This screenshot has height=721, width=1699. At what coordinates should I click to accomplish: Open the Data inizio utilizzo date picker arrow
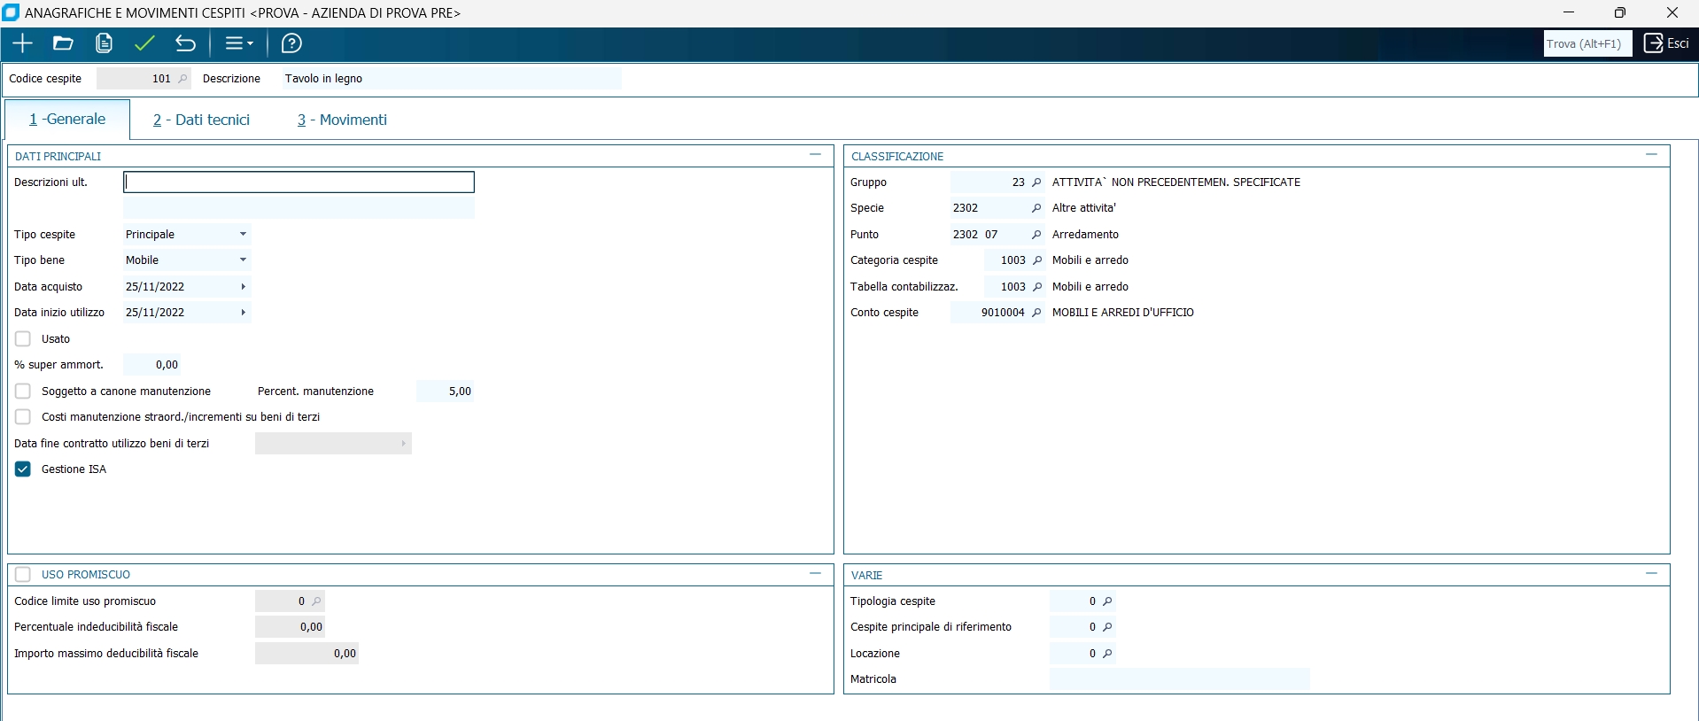pos(243,313)
